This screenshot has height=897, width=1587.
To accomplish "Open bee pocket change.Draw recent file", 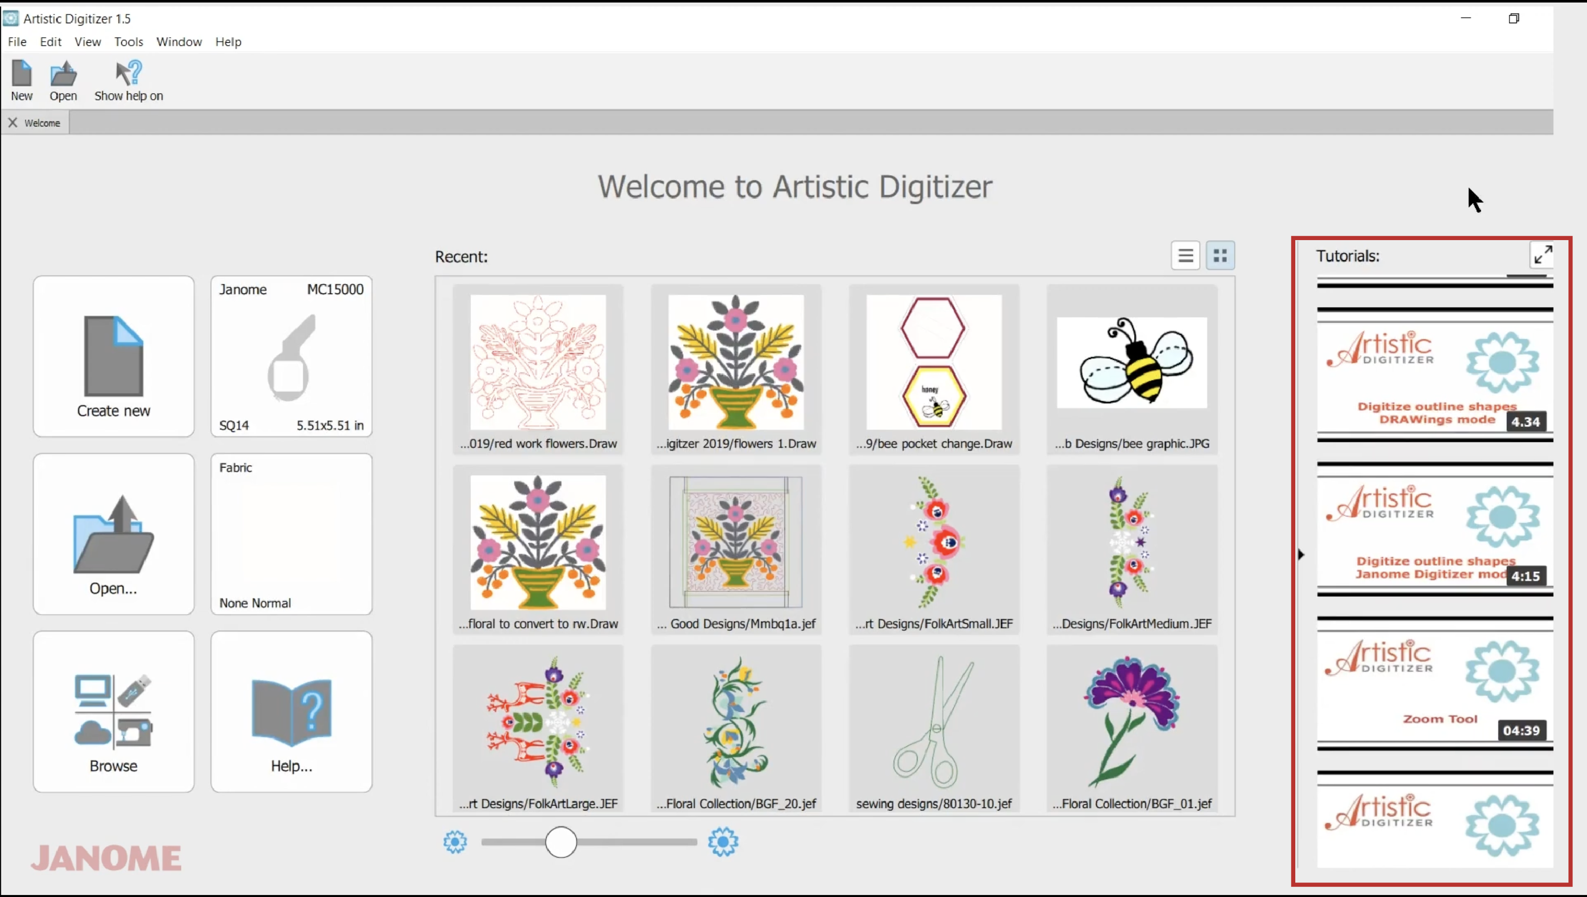I will pyautogui.click(x=934, y=369).
